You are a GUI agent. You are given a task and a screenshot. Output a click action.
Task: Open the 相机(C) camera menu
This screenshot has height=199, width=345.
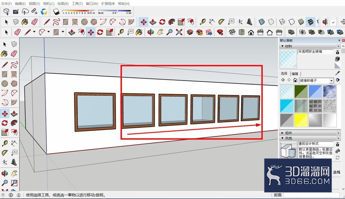(49, 4)
